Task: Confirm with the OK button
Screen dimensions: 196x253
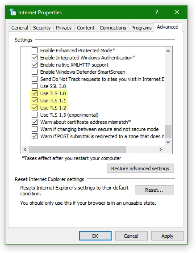Action: [95, 236]
